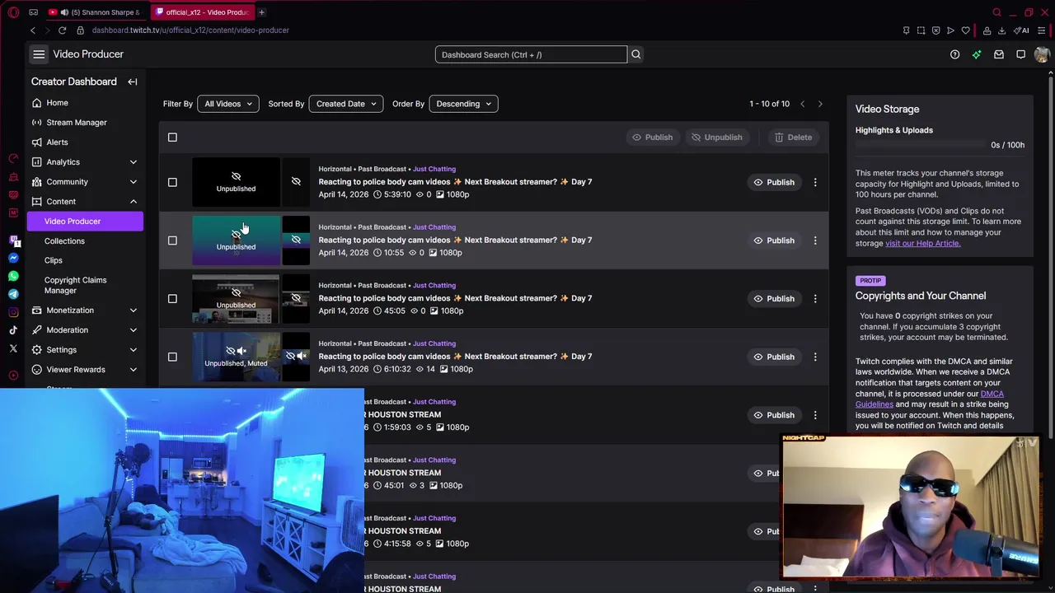Open WhatsApp in the Opera sidebar
This screenshot has width=1055, height=593.
tap(13, 276)
